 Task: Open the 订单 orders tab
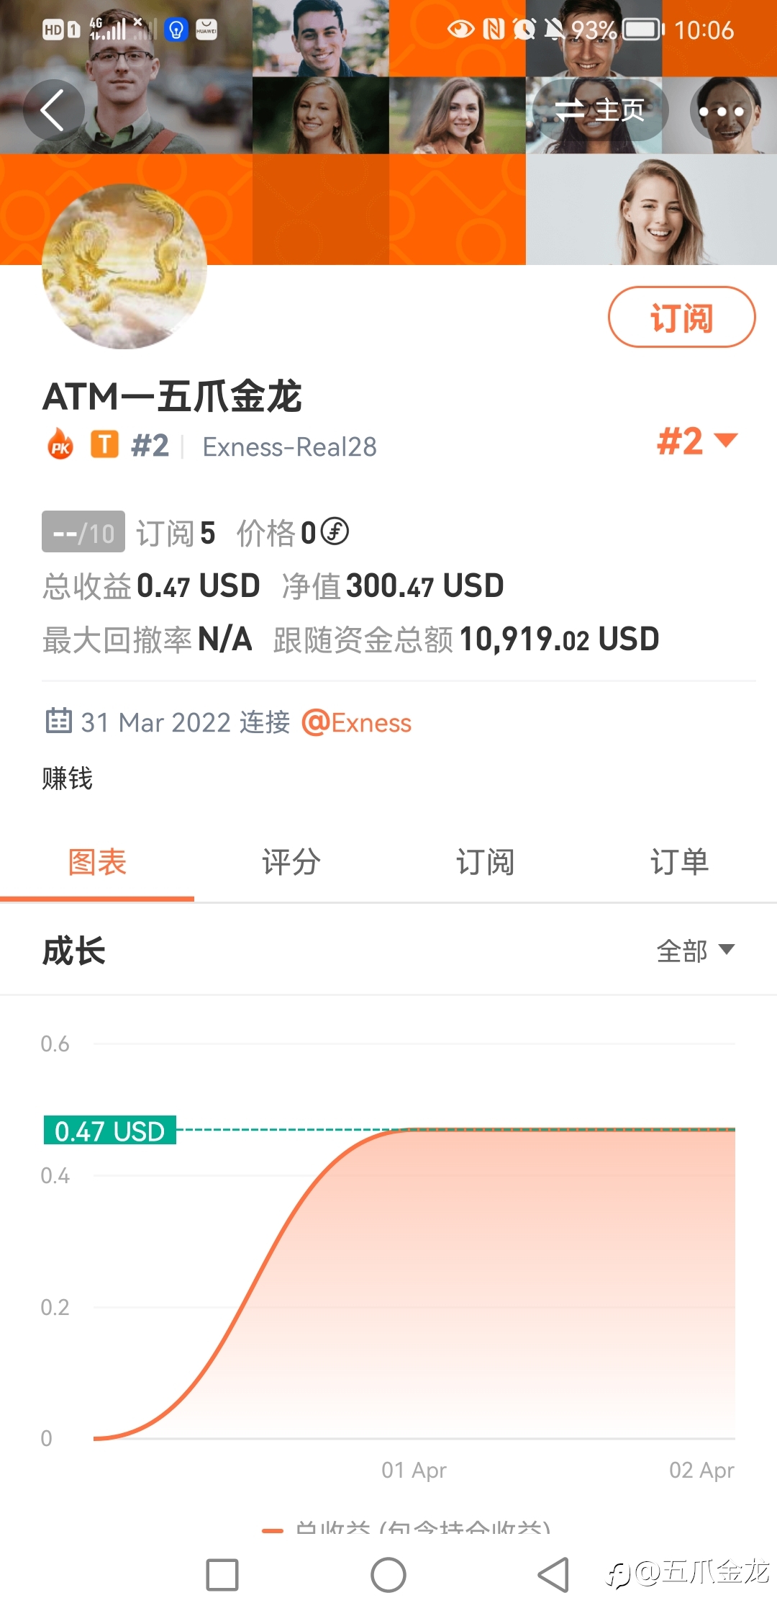(x=680, y=862)
